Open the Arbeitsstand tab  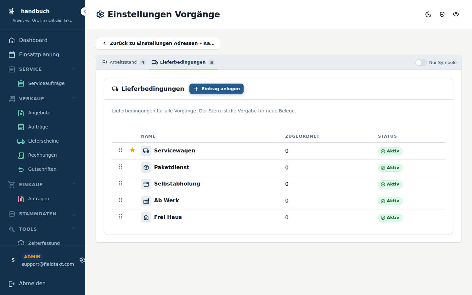coord(124,62)
